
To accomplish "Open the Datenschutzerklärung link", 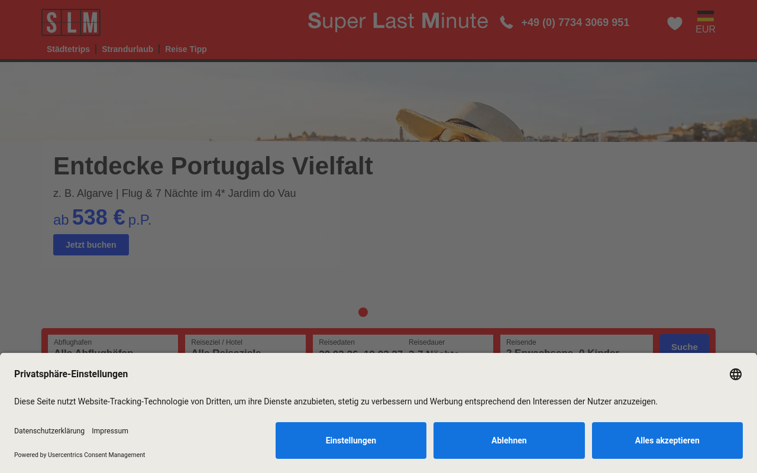I will [49, 431].
